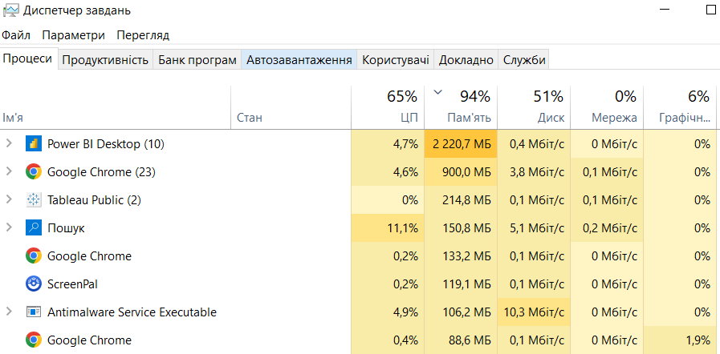Click the Tableau Public process icon

(x=33, y=200)
